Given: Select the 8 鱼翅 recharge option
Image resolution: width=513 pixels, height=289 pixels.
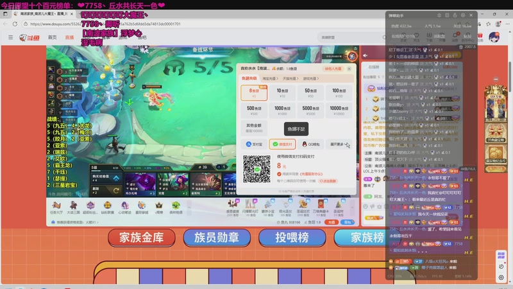Looking at the screenshot, I should tap(254, 92).
